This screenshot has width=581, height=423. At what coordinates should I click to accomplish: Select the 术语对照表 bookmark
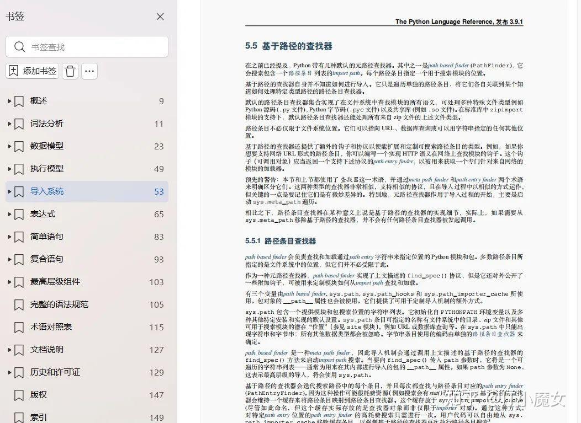(52, 327)
